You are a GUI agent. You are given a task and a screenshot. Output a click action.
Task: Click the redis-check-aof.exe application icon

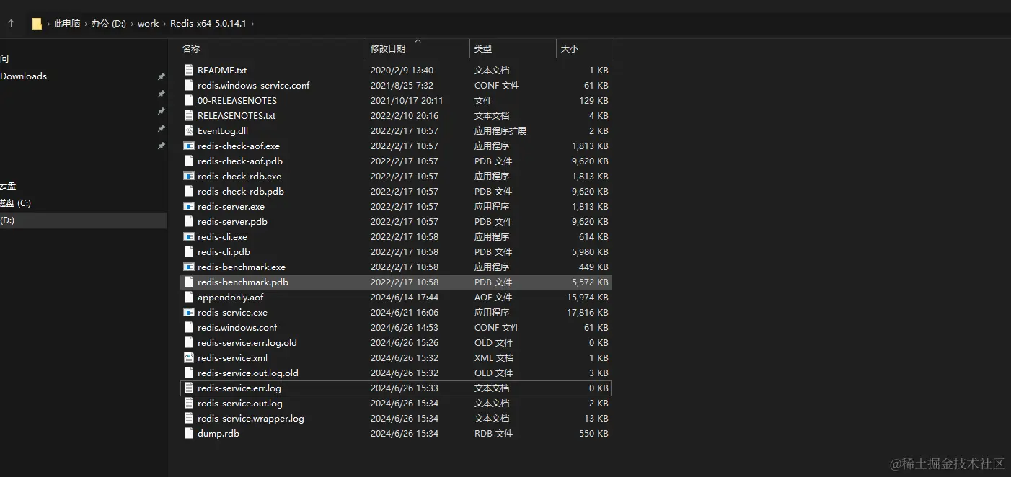[189, 146]
